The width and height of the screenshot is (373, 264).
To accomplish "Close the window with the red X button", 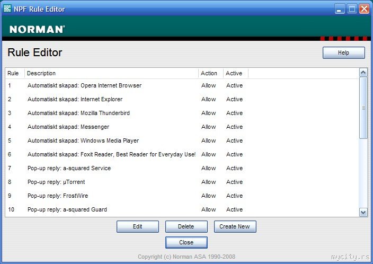I will pos(364,9).
